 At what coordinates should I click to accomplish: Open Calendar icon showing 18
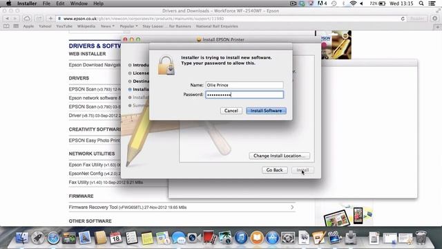click(115, 238)
